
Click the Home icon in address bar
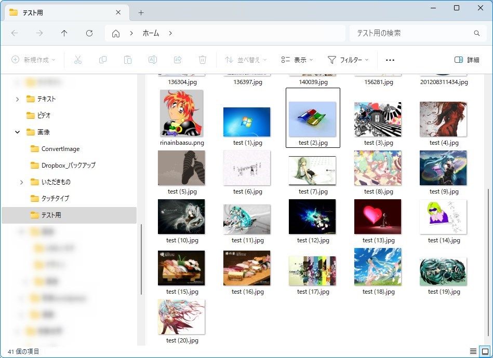click(x=116, y=33)
